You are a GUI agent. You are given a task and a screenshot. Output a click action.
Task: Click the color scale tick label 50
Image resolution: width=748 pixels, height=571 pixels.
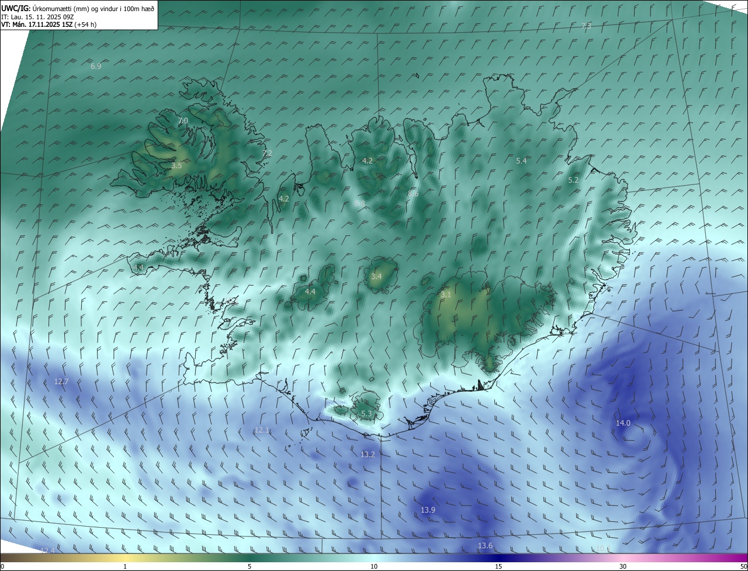(743, 566)
